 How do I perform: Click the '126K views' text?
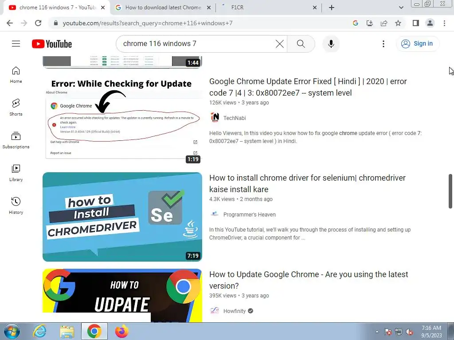click(223, 103)
